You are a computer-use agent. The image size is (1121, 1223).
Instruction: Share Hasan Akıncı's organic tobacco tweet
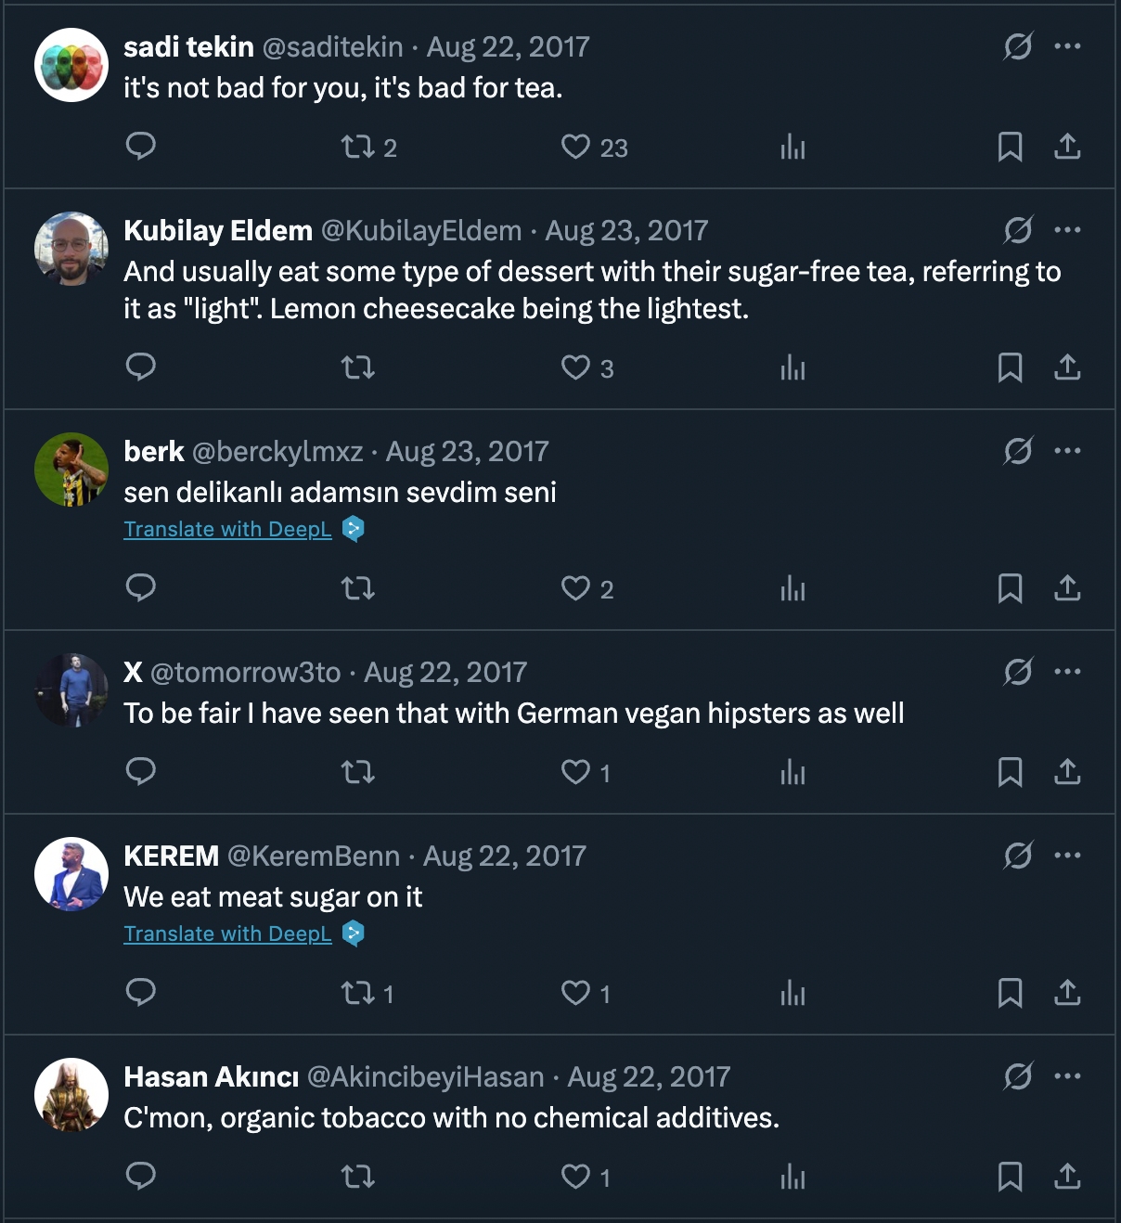[x=1067, y=1177]
